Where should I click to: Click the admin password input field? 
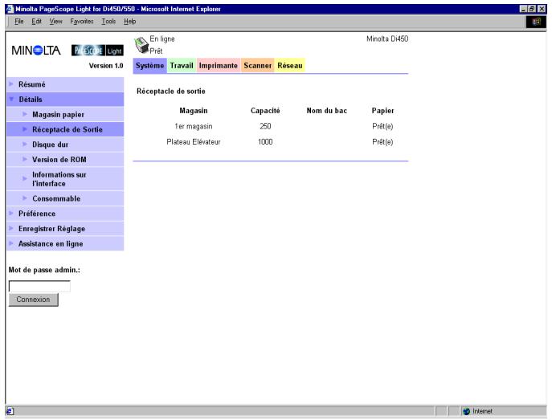[39, 287]
